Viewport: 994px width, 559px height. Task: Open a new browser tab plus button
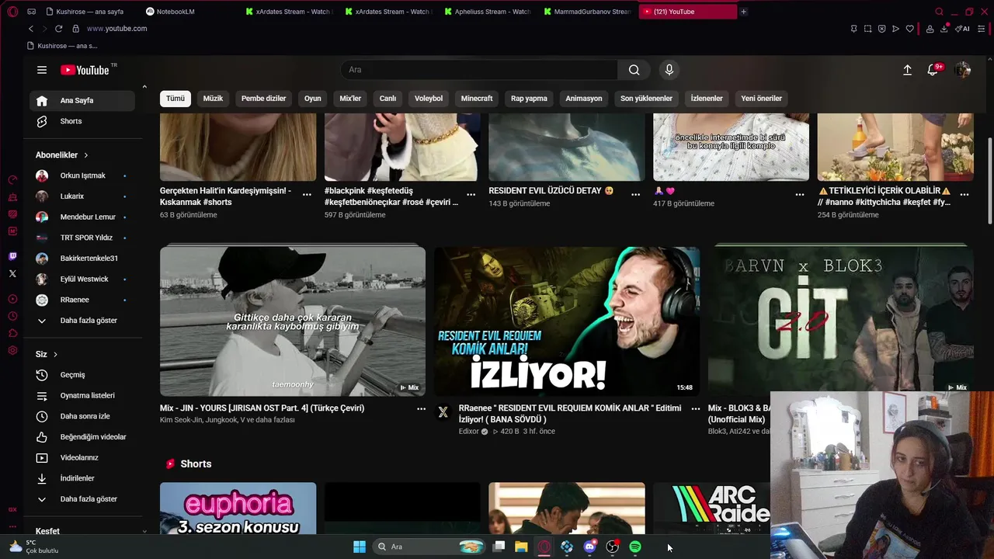tap(743, 12)
